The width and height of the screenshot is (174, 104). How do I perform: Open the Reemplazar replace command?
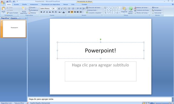157,10
